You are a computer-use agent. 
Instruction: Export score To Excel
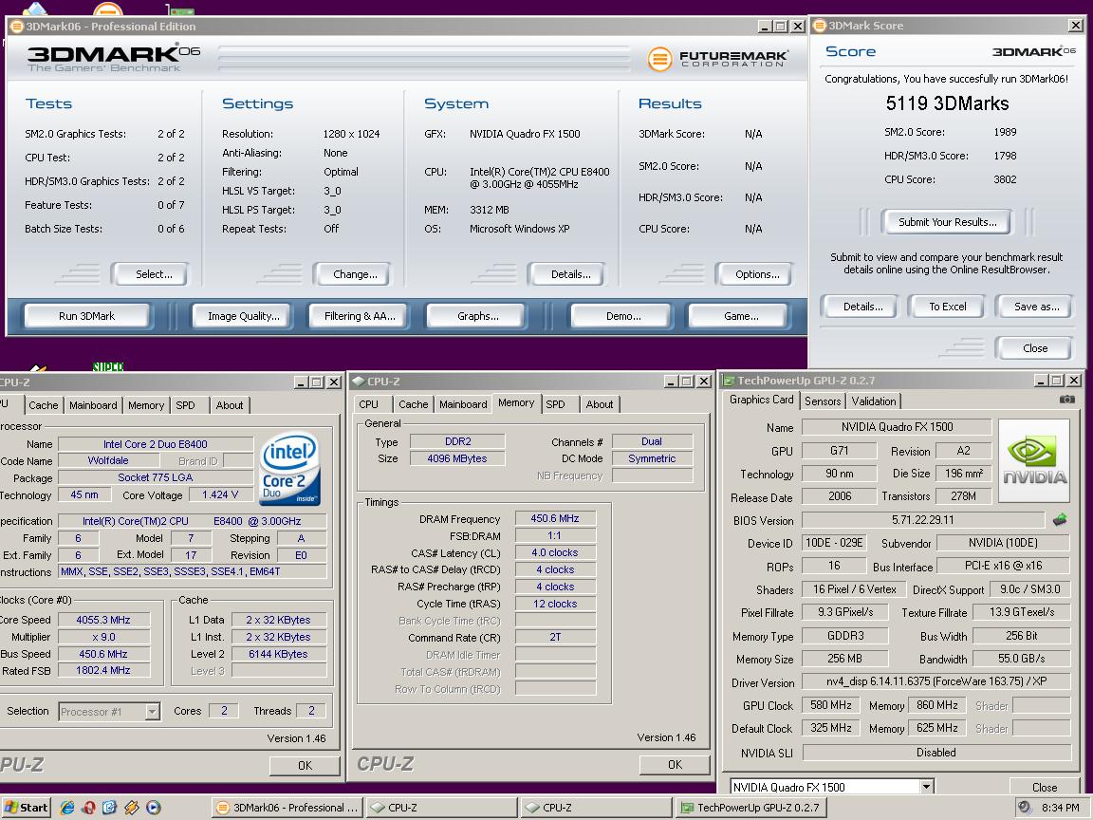947,307
